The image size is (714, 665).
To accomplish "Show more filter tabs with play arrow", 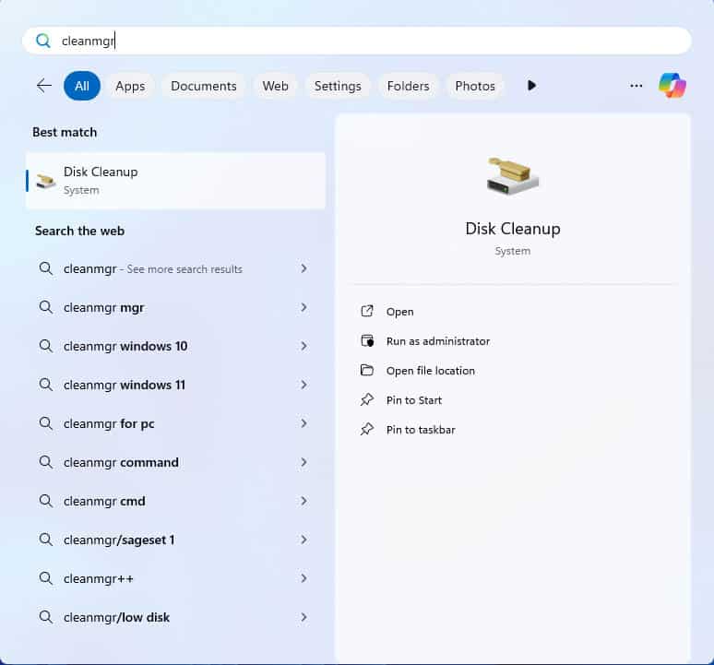I will (x=531, y=86).
